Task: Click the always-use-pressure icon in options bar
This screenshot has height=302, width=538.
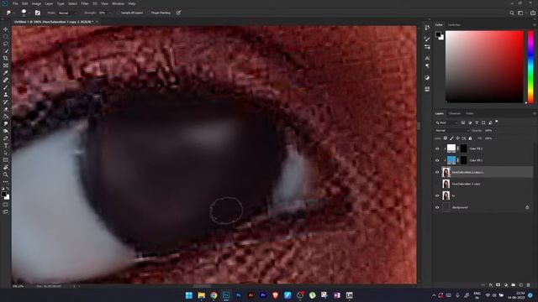Action: (x=178, y=13)
